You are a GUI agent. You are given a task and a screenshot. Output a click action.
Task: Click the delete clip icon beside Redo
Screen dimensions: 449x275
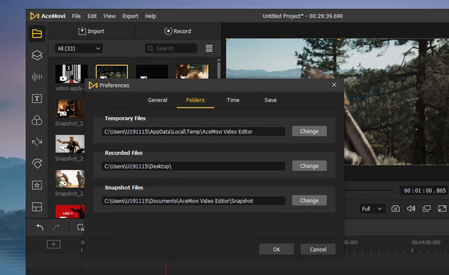point(80,227)
